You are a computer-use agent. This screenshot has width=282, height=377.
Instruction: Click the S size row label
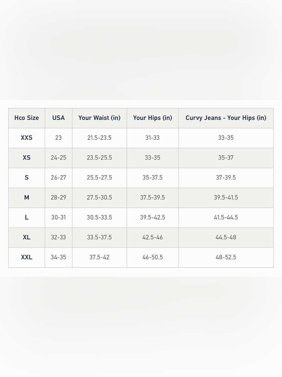click(x=27, y=178)
